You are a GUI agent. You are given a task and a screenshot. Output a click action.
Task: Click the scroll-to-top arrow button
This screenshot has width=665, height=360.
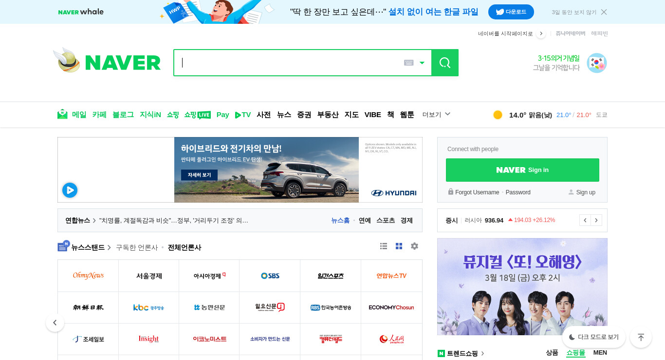(641, 337)
